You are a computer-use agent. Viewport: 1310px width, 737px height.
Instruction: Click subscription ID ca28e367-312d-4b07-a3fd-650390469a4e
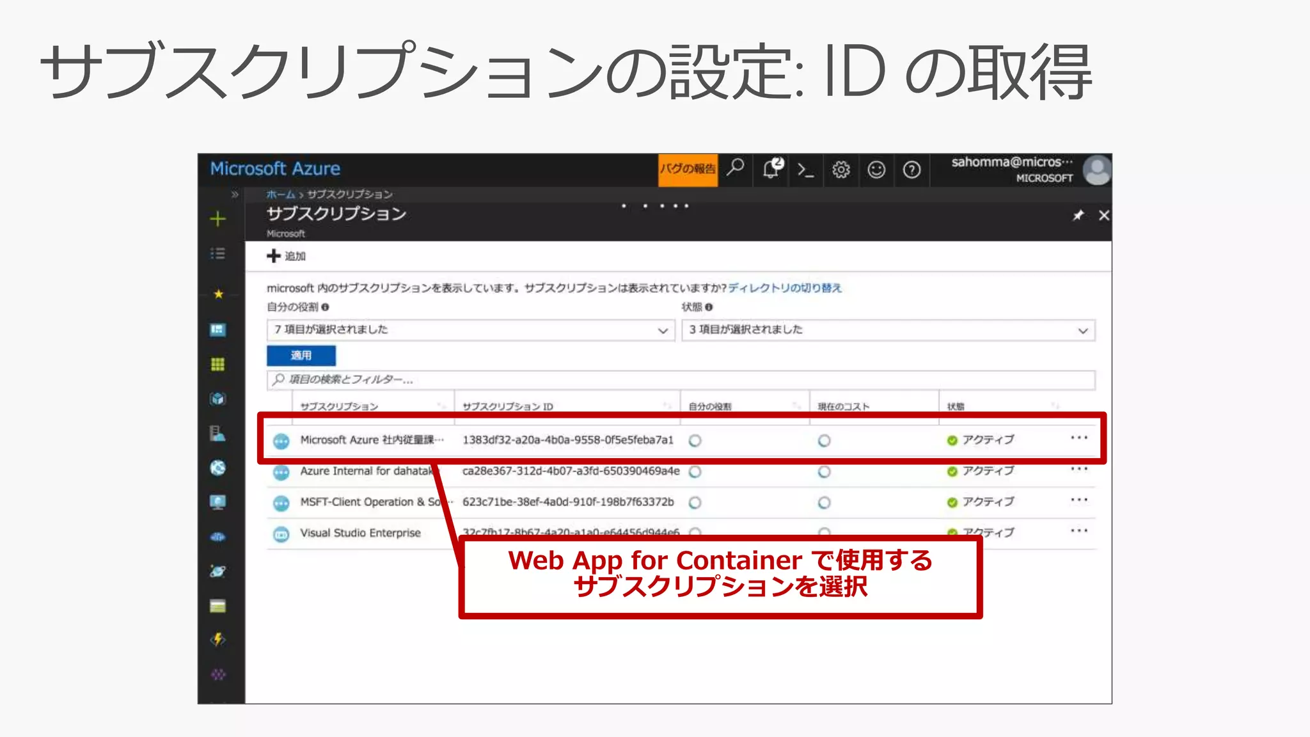pyautogui.click(x=571, y=471)
